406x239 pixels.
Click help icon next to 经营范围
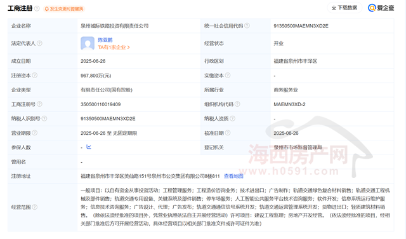34,207
